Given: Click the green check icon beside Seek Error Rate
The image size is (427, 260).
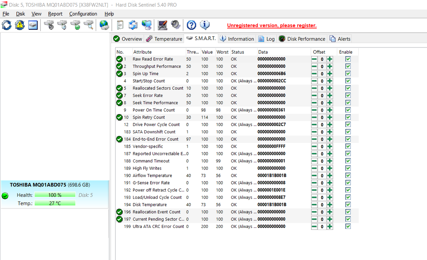Looking at the screenshot, I should tap(119, 96).
